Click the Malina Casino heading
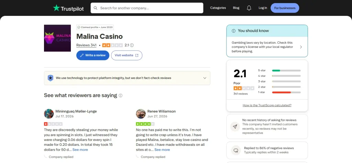The image size is (352, 163). (99, 37)
